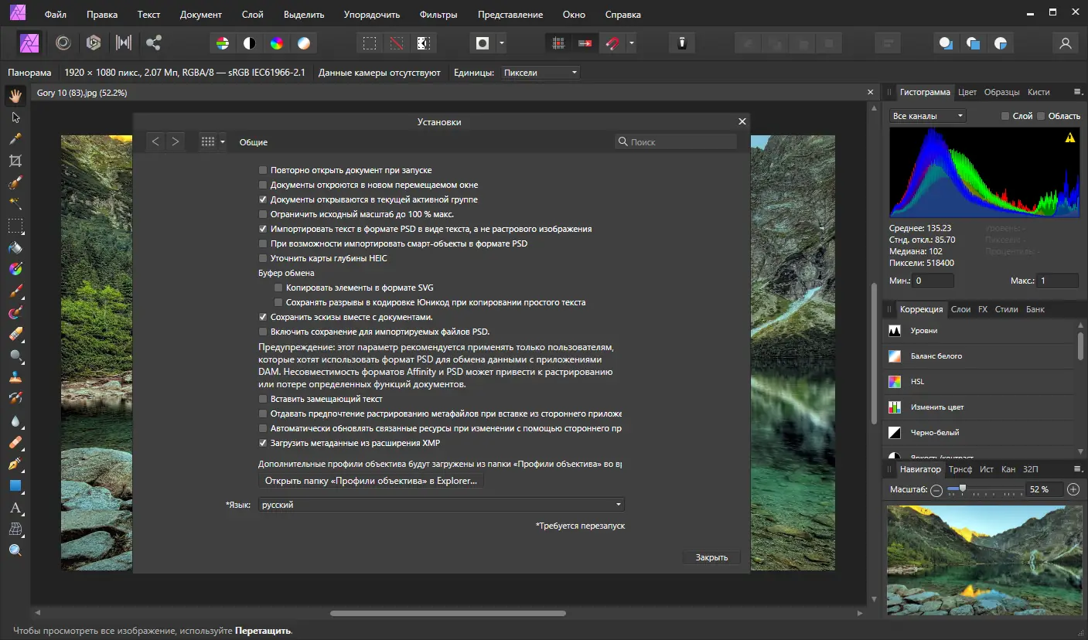Select the Flood Fill bucket tool
This screenshot has height=640, width=1088.
(x=15, y=248)
